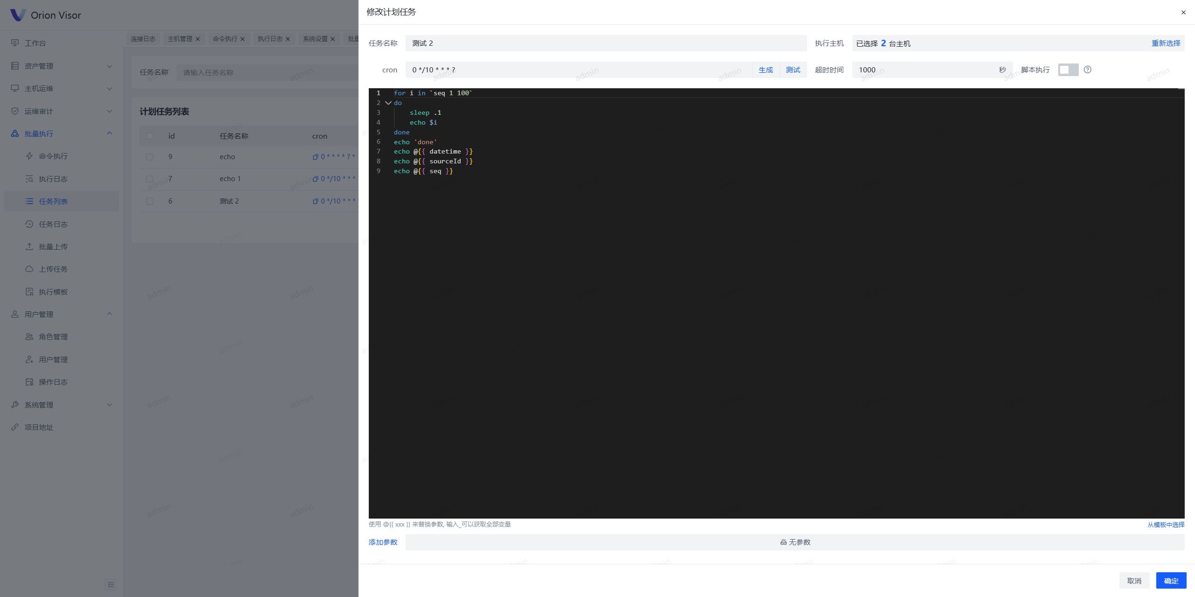Open the workbench (工作台) sidebar item

coord(35,43)
